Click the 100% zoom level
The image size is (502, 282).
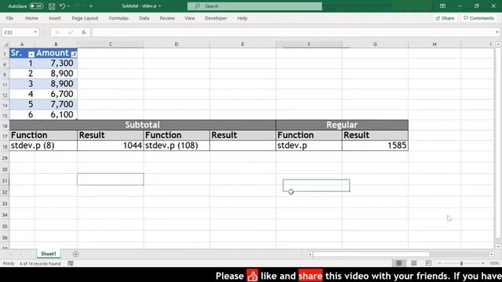coord(494,263)
